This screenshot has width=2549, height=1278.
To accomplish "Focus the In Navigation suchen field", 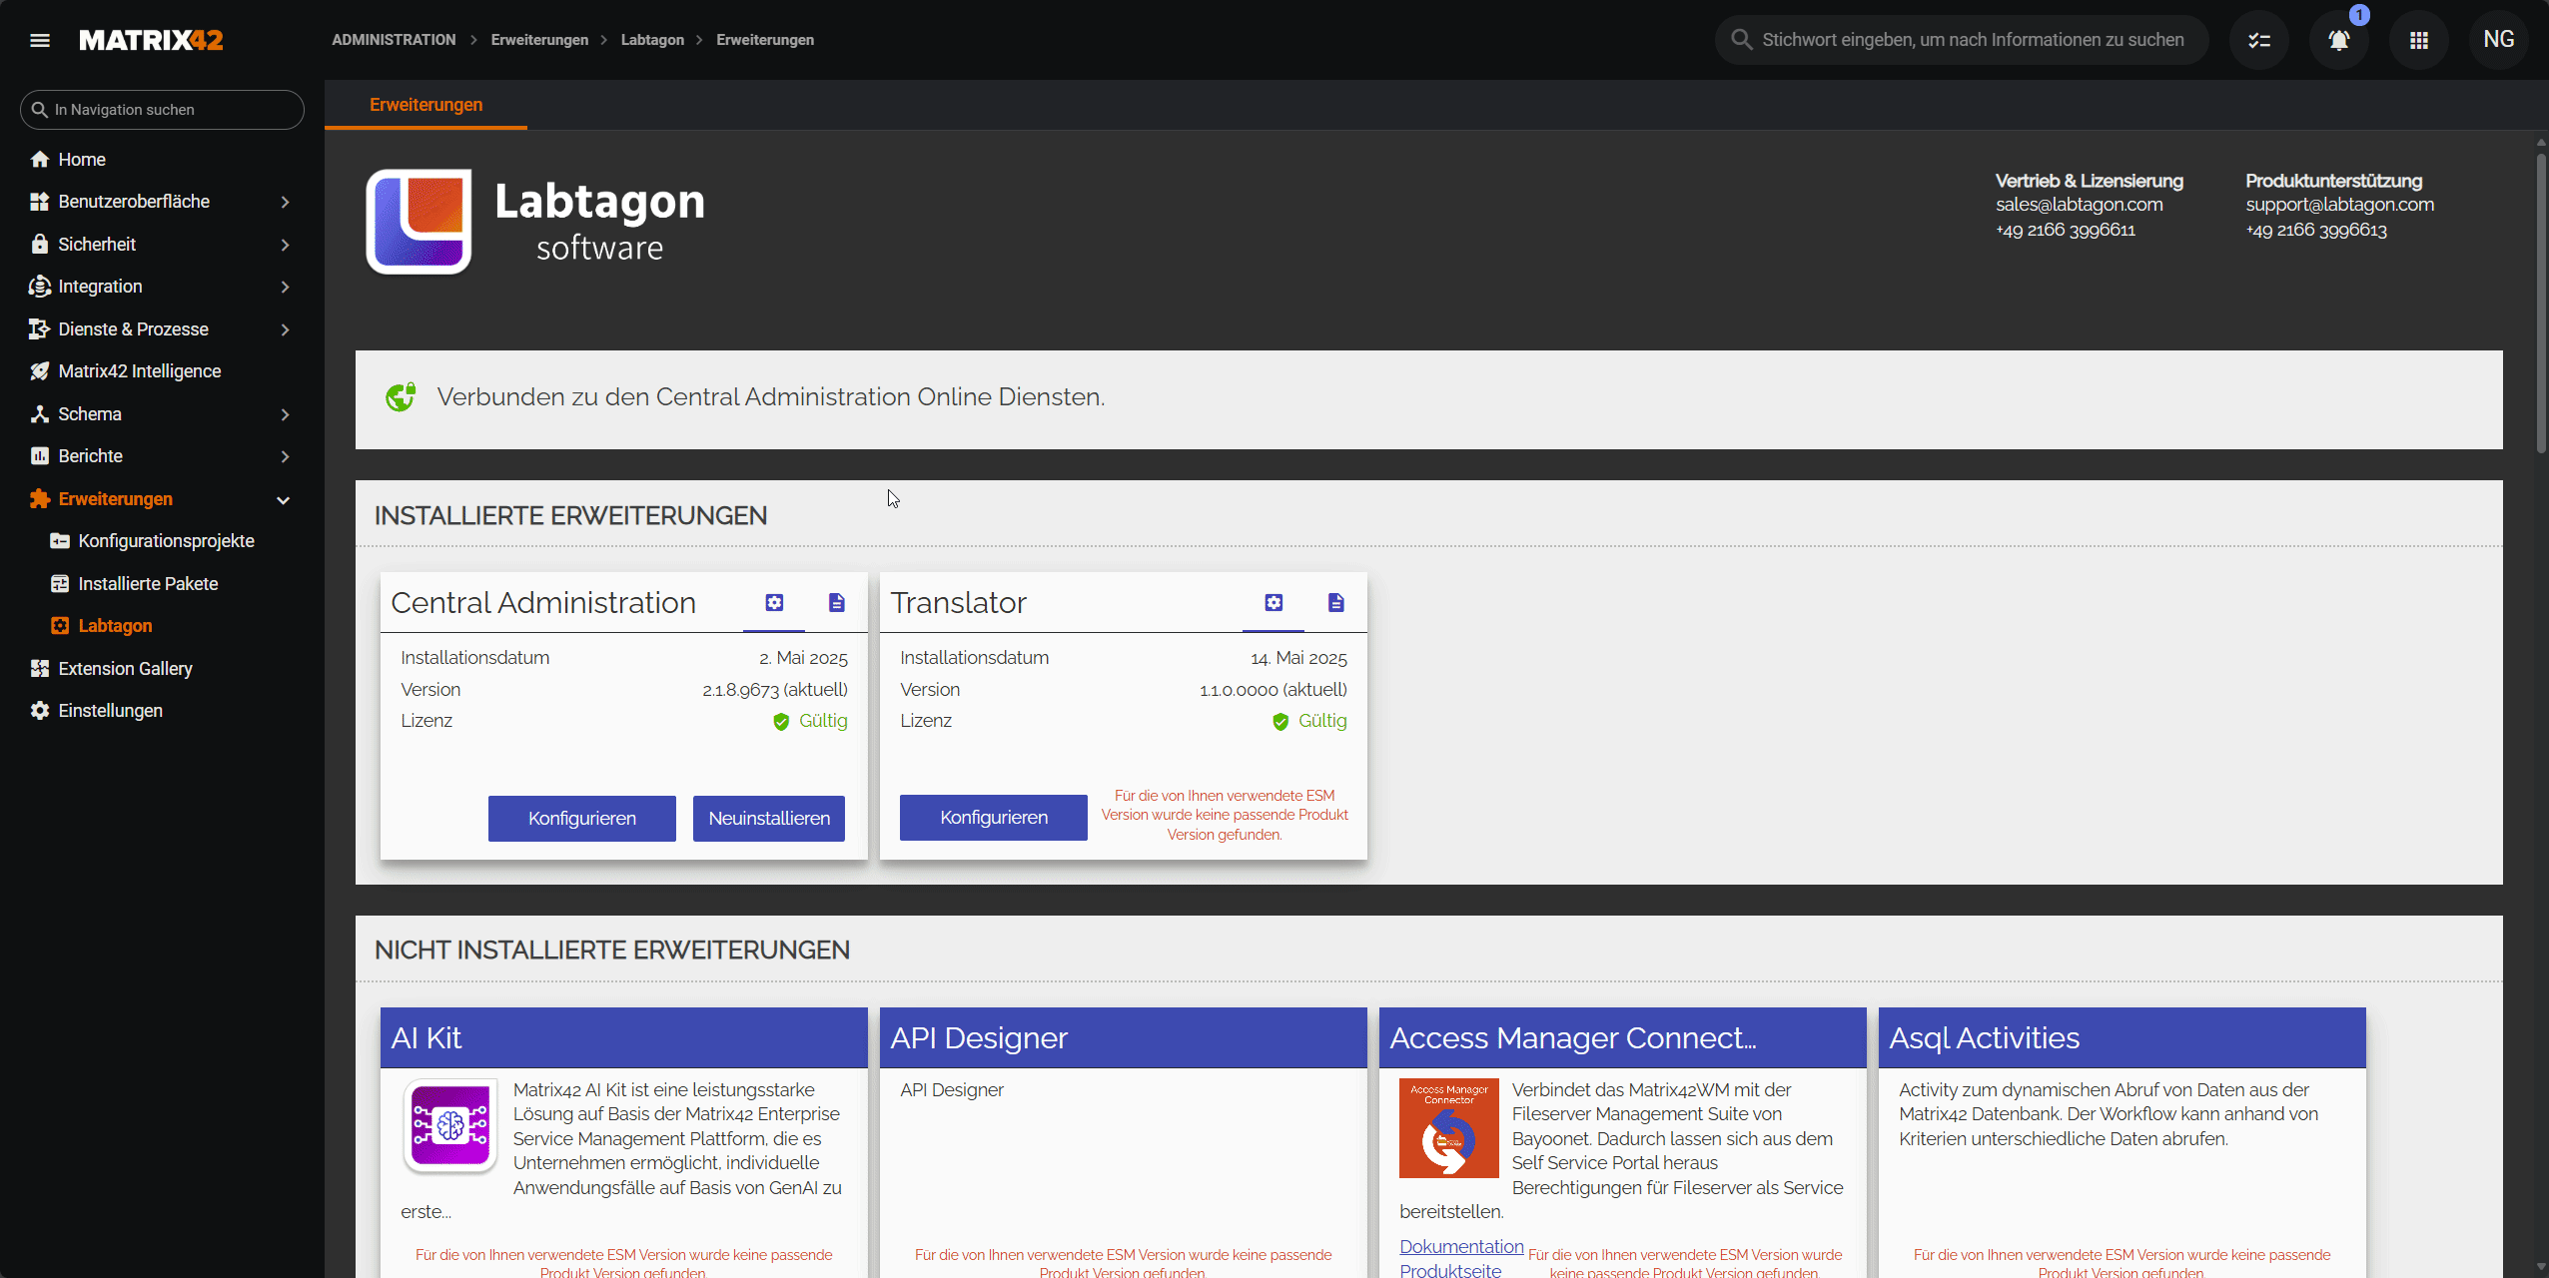I will [162, 110].
